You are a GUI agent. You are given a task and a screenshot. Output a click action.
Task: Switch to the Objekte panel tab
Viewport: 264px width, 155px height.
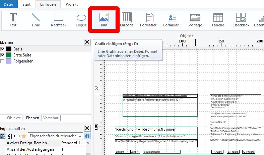pos(14,118)
